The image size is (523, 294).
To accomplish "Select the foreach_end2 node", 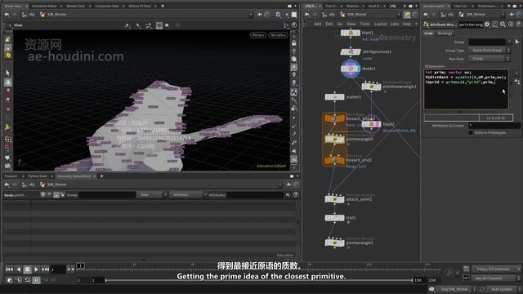I will pos(334,160).
